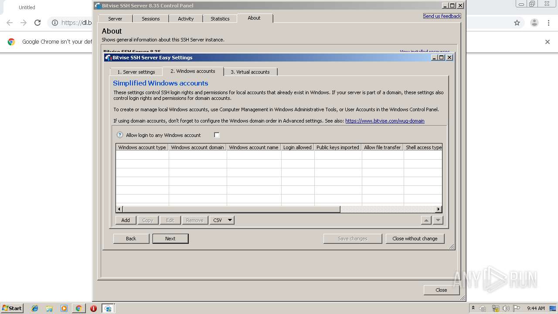Open Chrome profile avatar icon
Image resolution: width=558 pixels, height=314 pixels.
click(534, 23)
